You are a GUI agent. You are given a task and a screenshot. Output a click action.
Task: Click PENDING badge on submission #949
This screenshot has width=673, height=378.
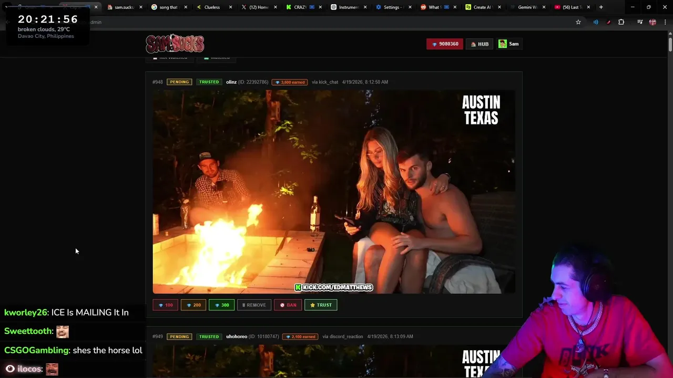pos(179,337)
